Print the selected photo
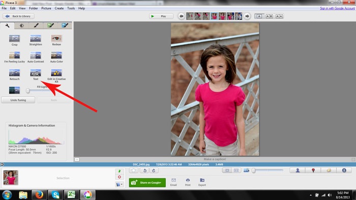This screenshot has height=200, width=356. pyautogui.click(x=188, y=182)
